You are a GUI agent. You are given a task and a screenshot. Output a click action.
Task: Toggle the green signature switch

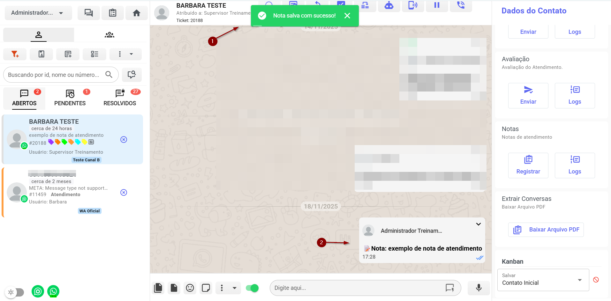[x=252, y=288]
